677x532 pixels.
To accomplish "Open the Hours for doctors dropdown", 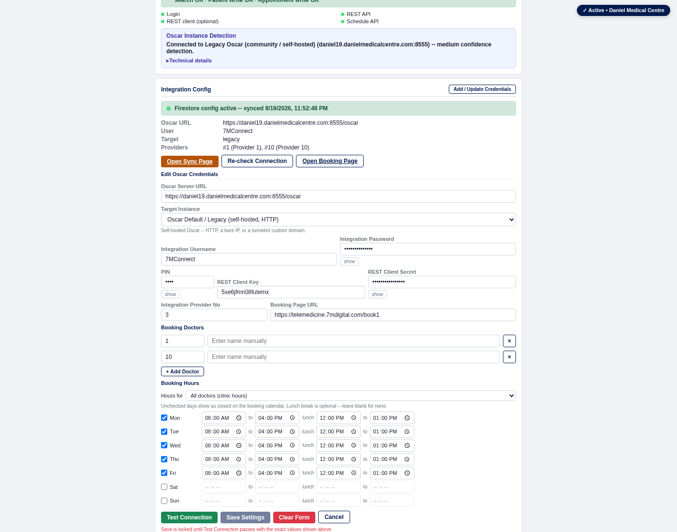I will 351,396.
